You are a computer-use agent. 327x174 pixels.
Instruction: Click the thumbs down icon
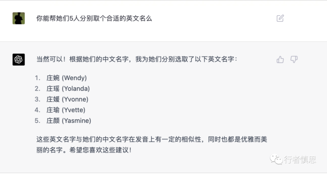click(x=294, y=59)
